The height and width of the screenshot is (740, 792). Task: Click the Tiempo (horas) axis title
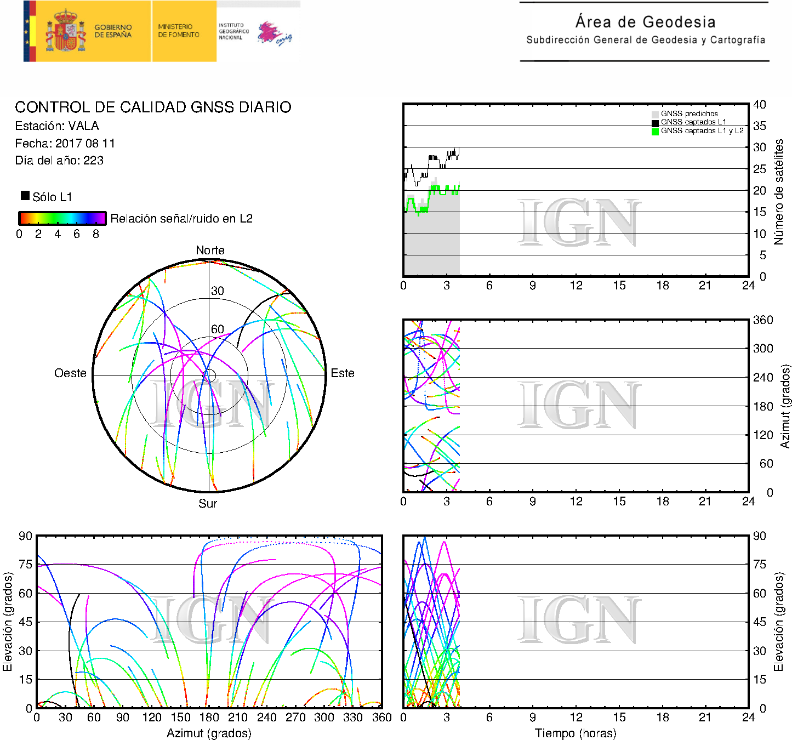576,733
